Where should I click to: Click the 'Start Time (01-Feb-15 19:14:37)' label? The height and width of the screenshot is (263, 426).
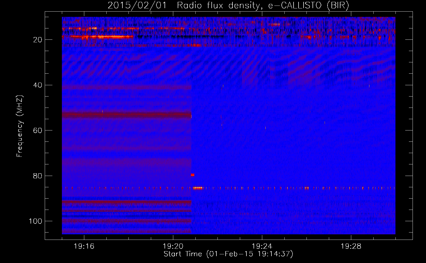(x=228, y=254)
